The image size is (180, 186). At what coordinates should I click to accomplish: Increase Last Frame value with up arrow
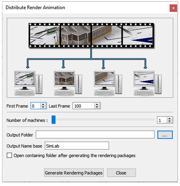pos(97,104)
